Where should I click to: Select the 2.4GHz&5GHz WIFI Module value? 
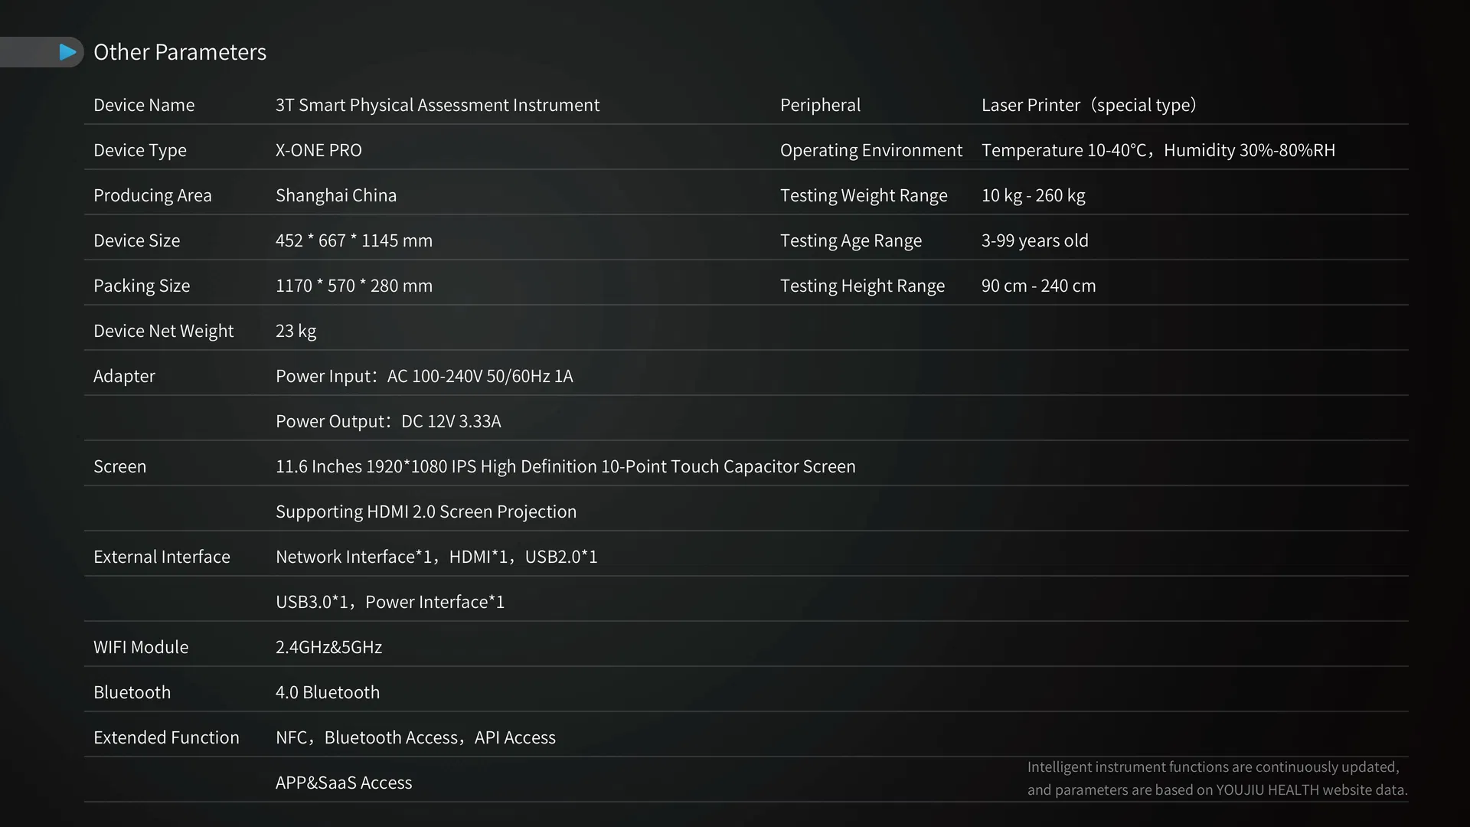point(328,647)
